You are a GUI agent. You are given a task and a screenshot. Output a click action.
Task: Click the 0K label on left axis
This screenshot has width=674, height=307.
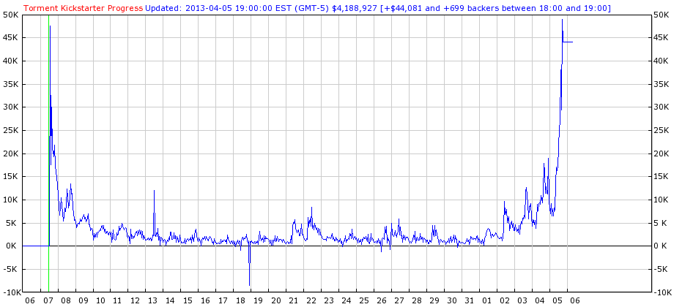[x=12, y=246]
